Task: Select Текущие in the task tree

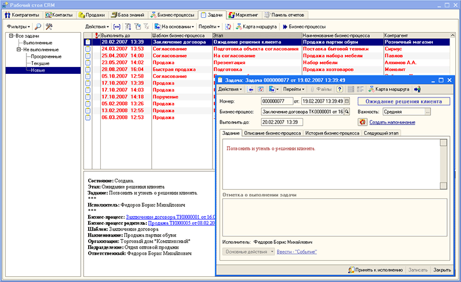Action: point(40,63)
